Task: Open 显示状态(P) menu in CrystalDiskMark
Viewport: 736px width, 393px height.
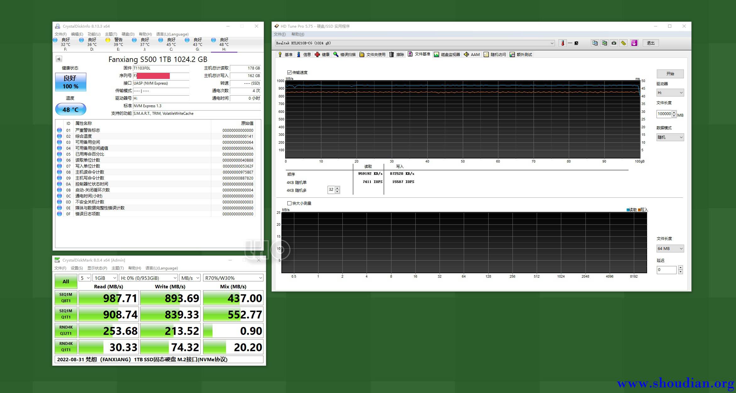Action: [x=97, y=268]
